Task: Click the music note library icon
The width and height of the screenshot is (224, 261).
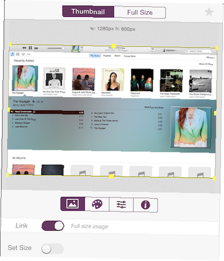Action: [x=12, y=54]
